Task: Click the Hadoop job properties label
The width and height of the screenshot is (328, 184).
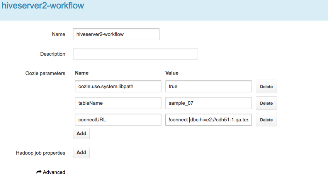Action: click(x=40, y=153)
